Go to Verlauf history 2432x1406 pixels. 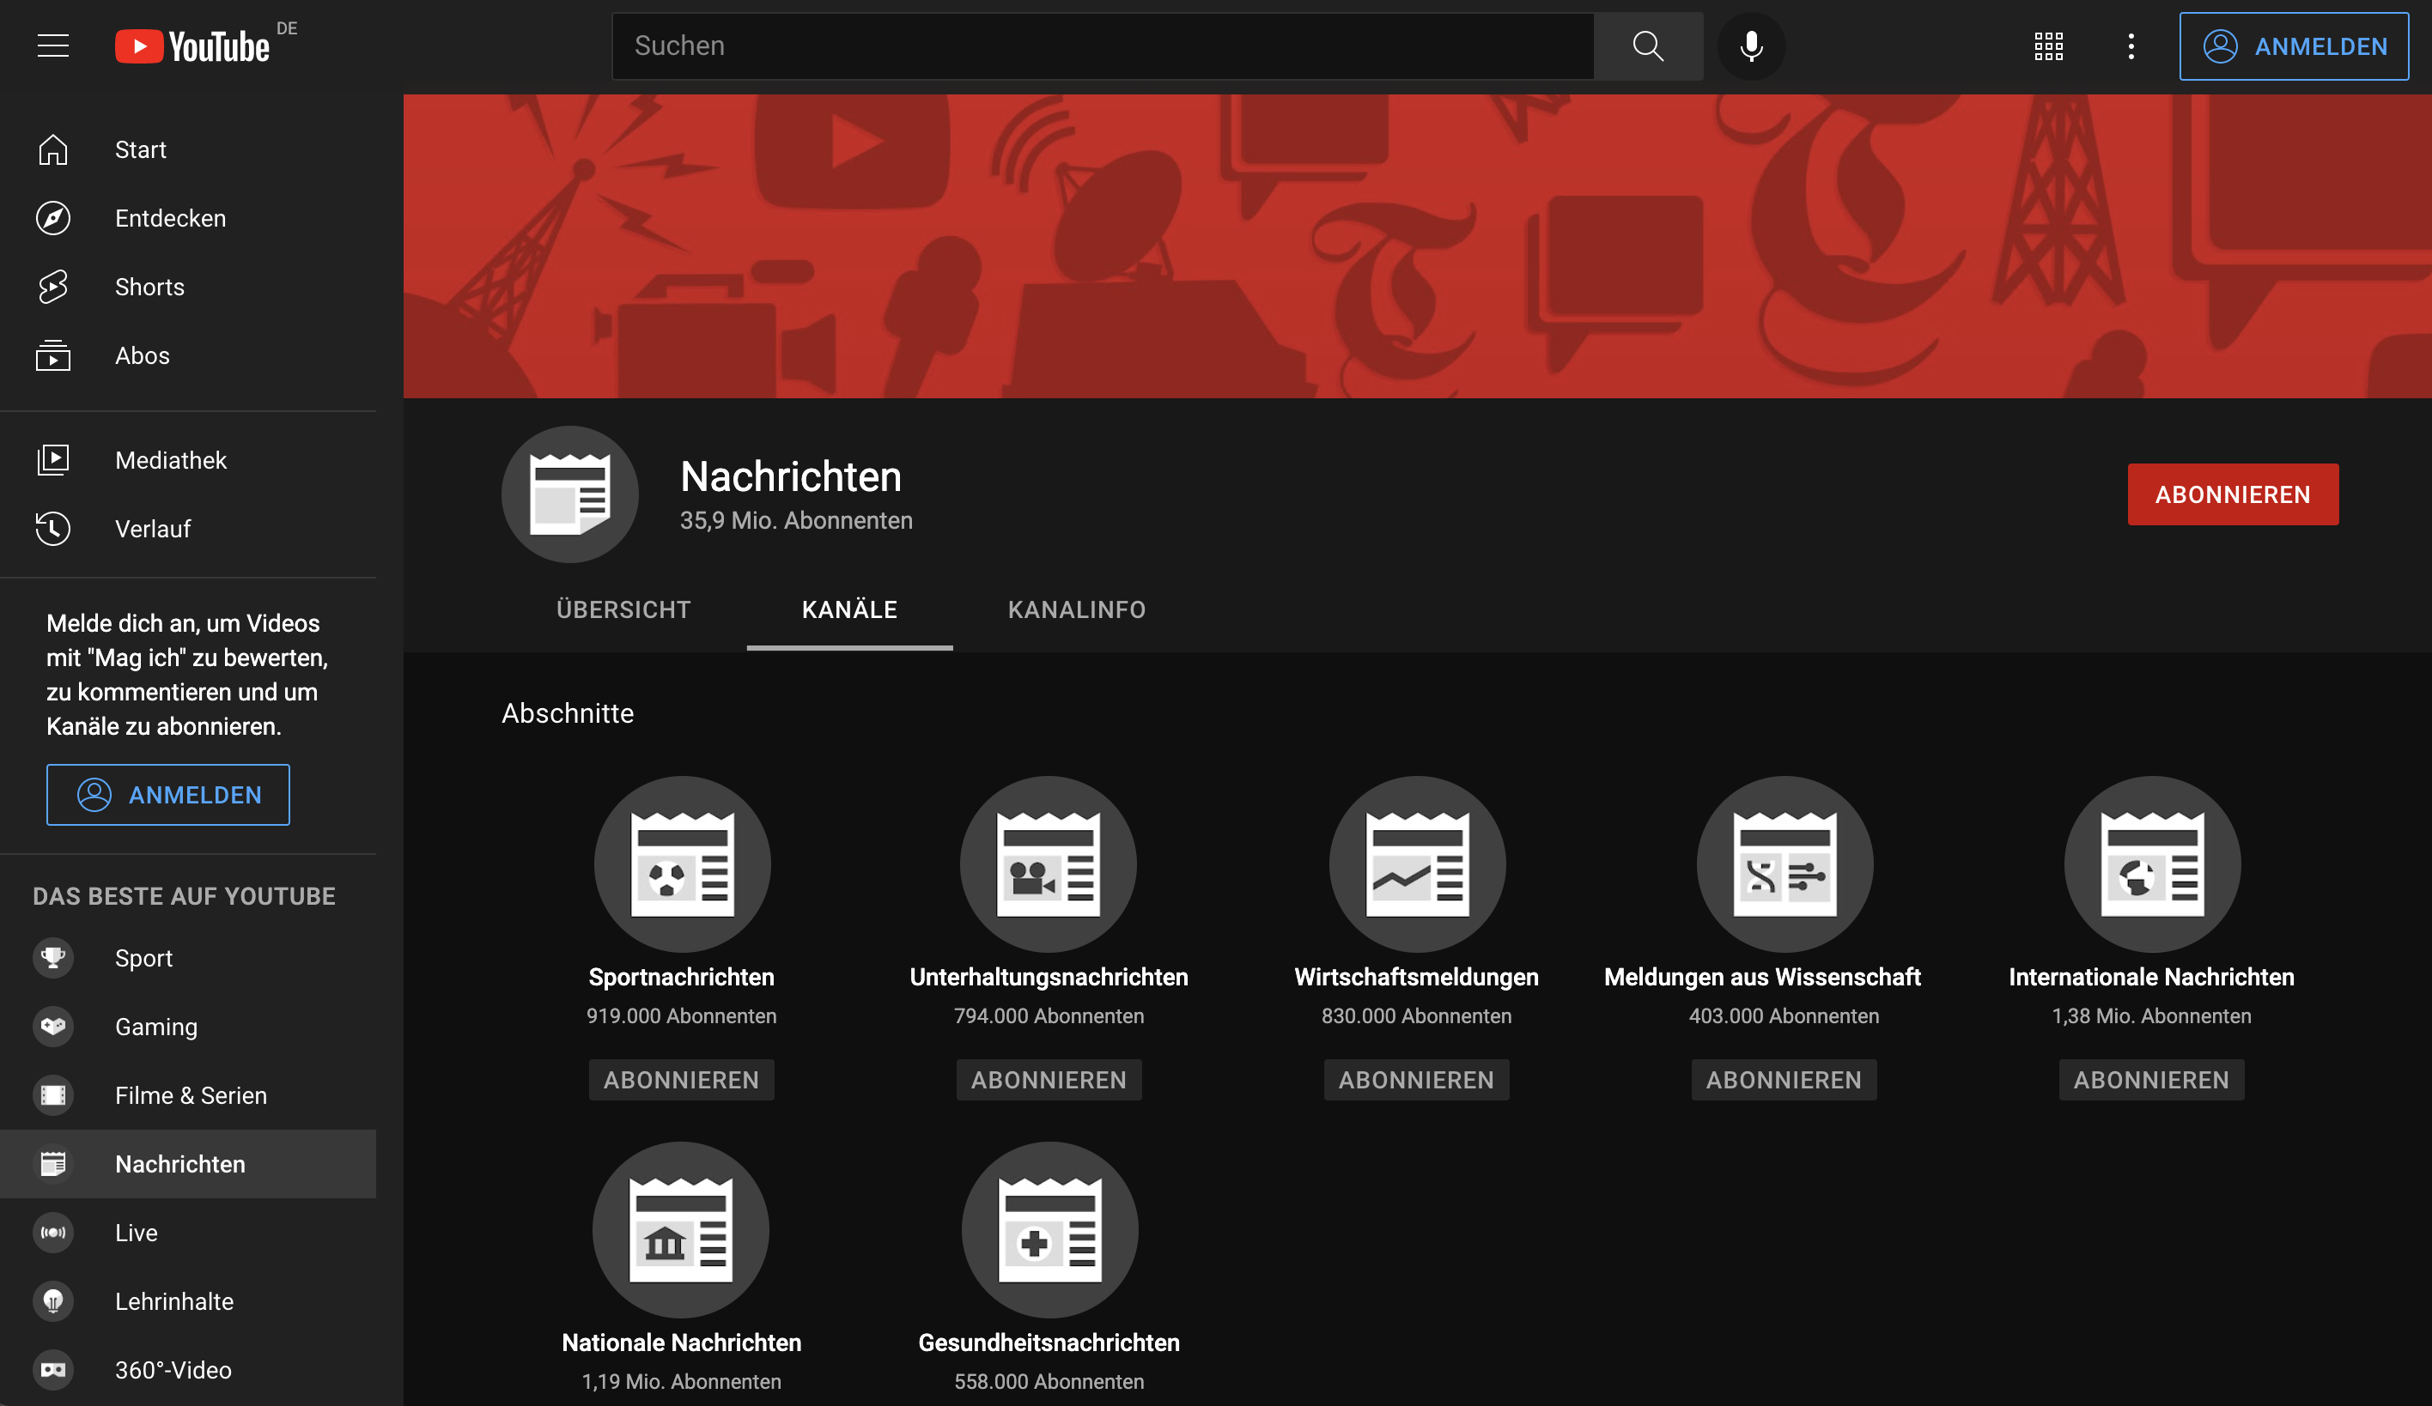point(153,529)
